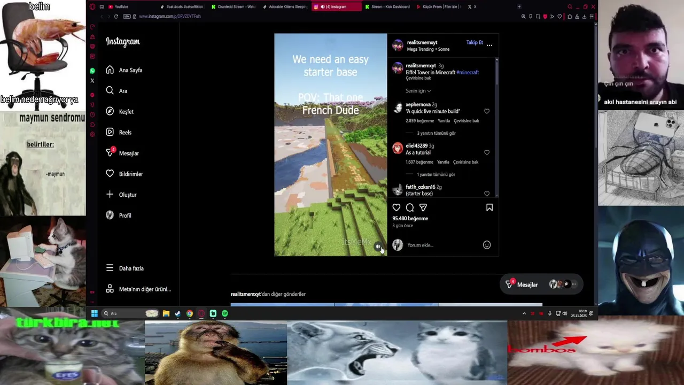Open Reels from the sidebar
684x385 pixels.
click(x=119, y=133)
